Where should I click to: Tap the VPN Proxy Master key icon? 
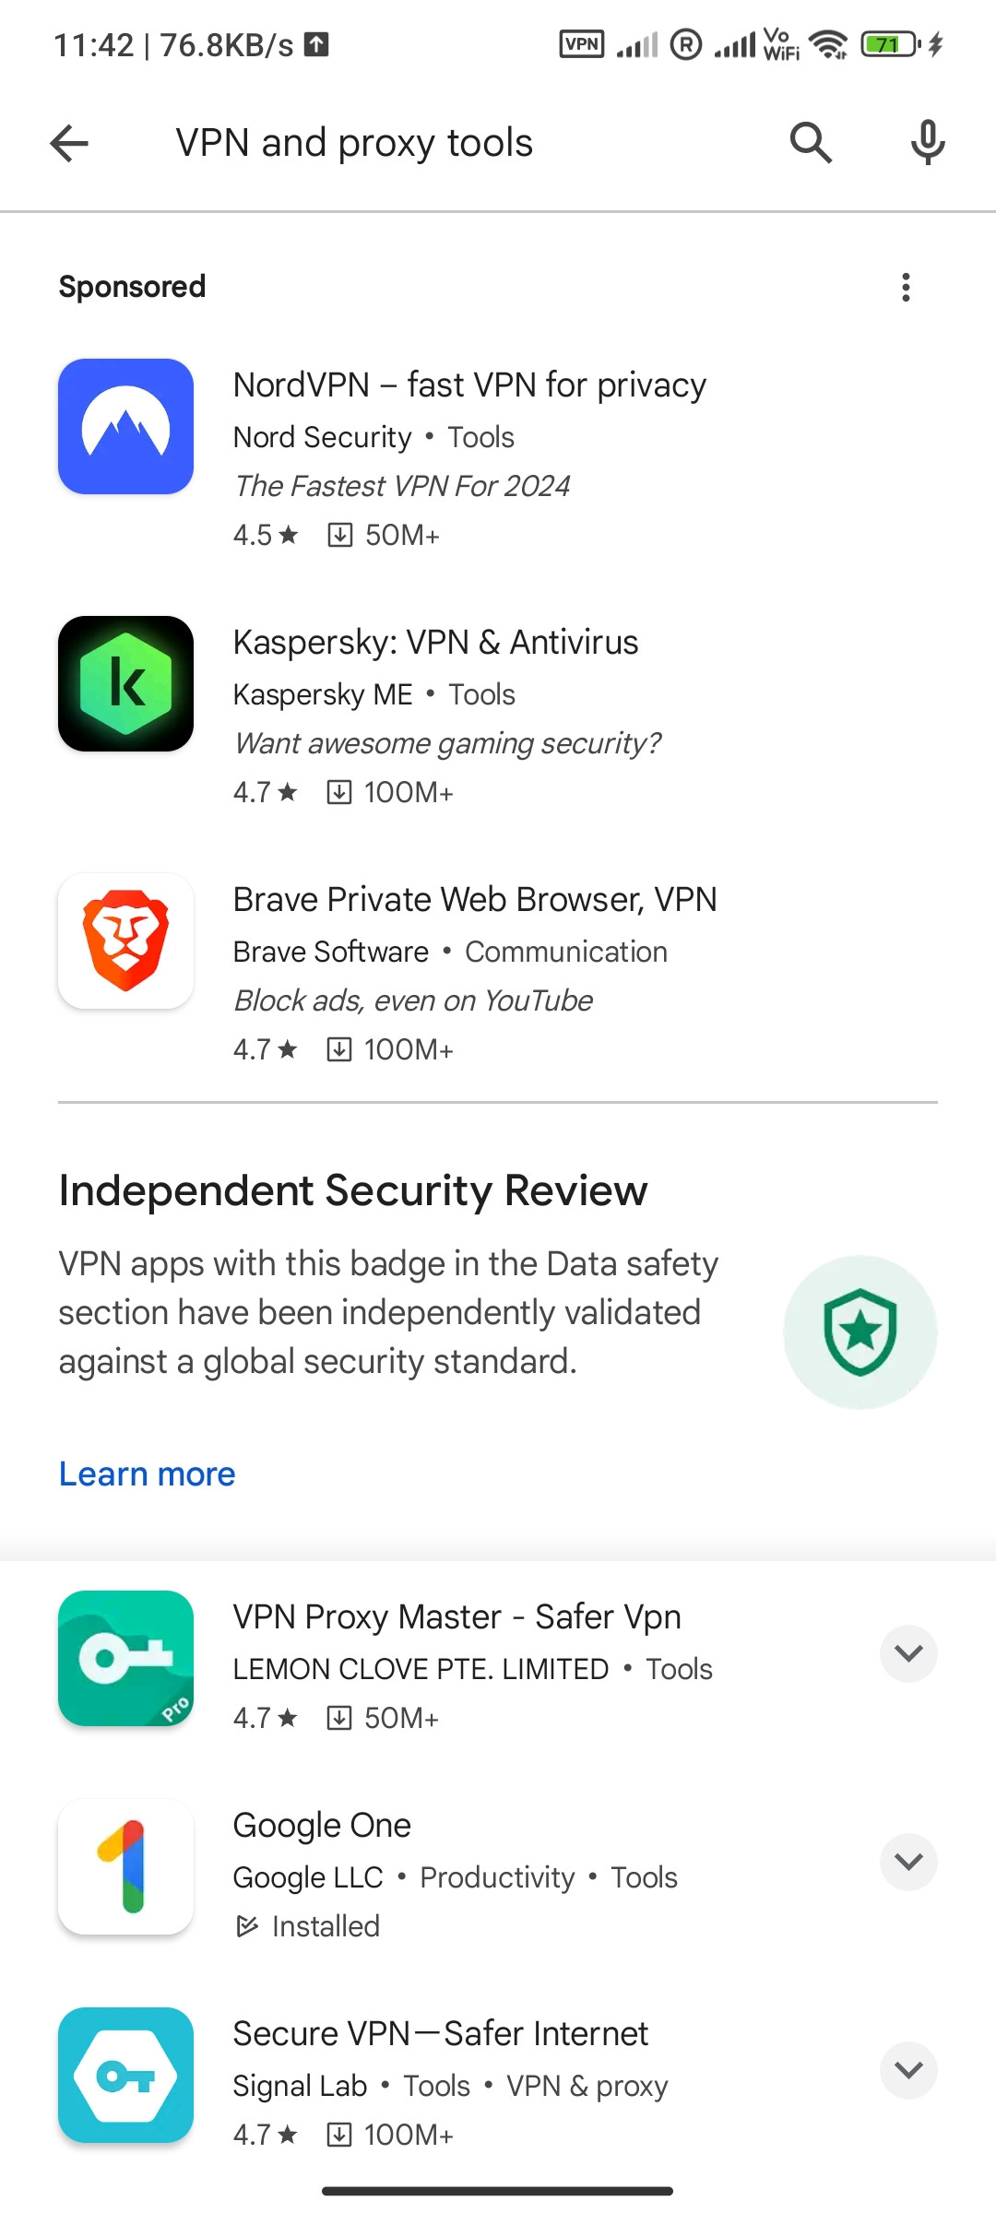tap(126, 1658)
